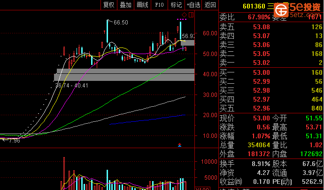This screenshot has height=190, width=324.
Task: Click the 标记 mark button
Action: 176,5
